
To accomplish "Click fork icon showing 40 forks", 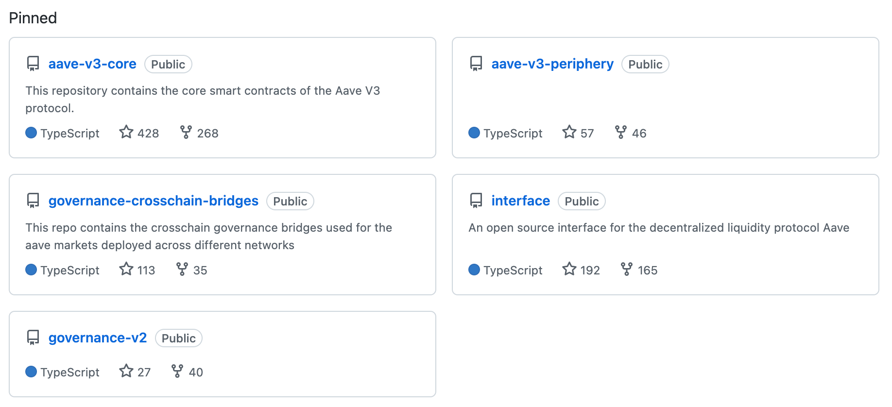I will coord(177,371).
